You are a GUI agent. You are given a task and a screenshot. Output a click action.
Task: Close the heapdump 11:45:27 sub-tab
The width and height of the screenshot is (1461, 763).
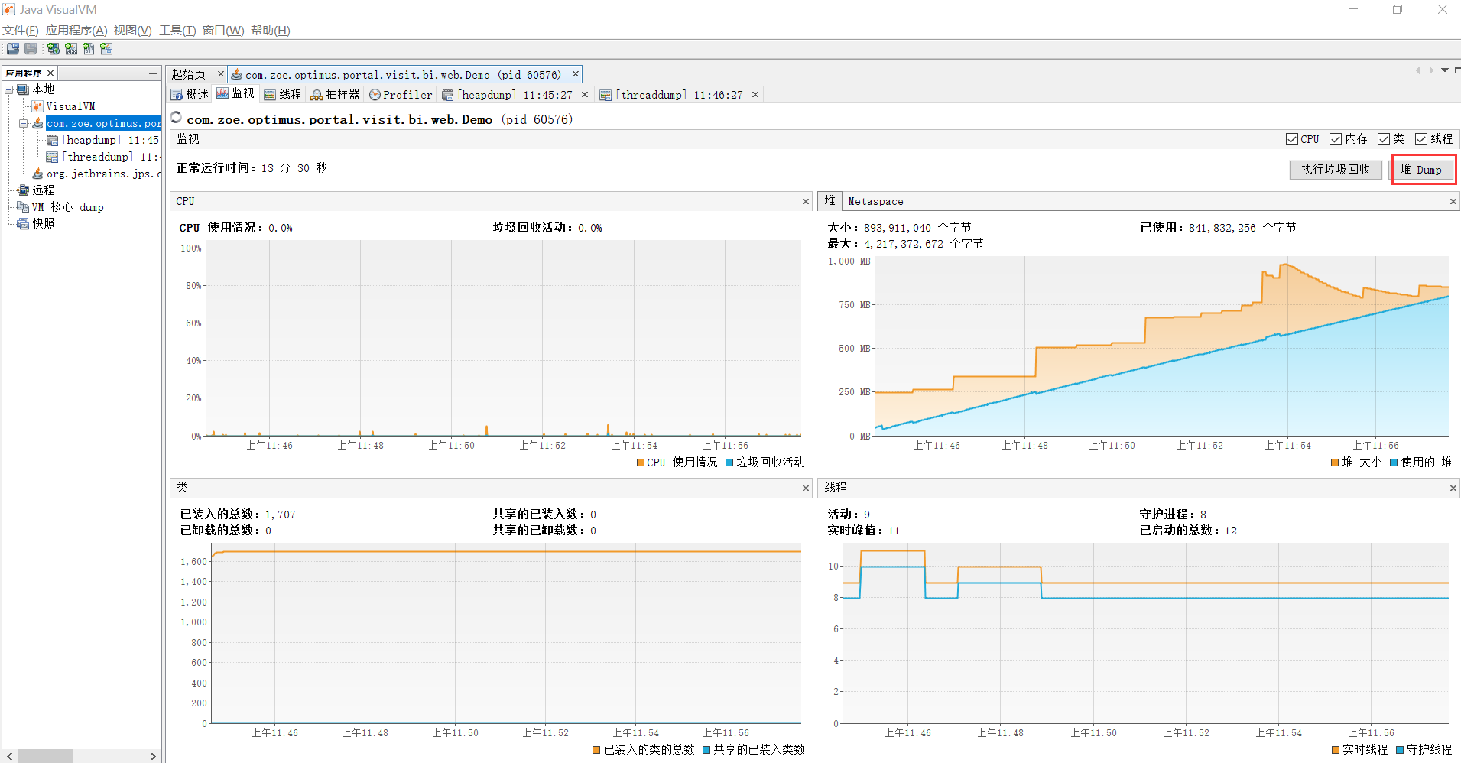point(585,95)
